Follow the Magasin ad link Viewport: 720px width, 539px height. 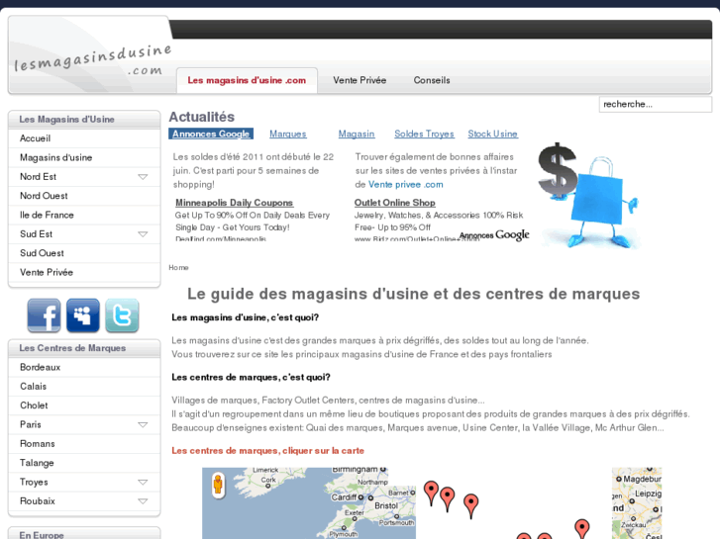[357, 134]
